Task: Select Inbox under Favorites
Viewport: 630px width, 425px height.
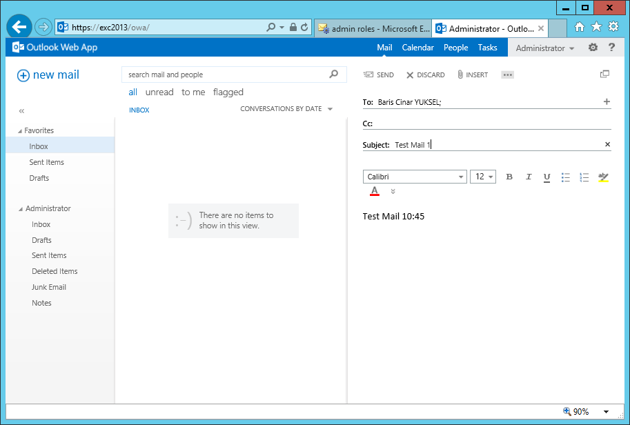Action: [60, 146]
